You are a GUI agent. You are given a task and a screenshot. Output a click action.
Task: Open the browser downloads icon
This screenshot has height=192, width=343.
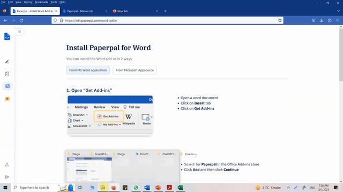tap(322, 20)
